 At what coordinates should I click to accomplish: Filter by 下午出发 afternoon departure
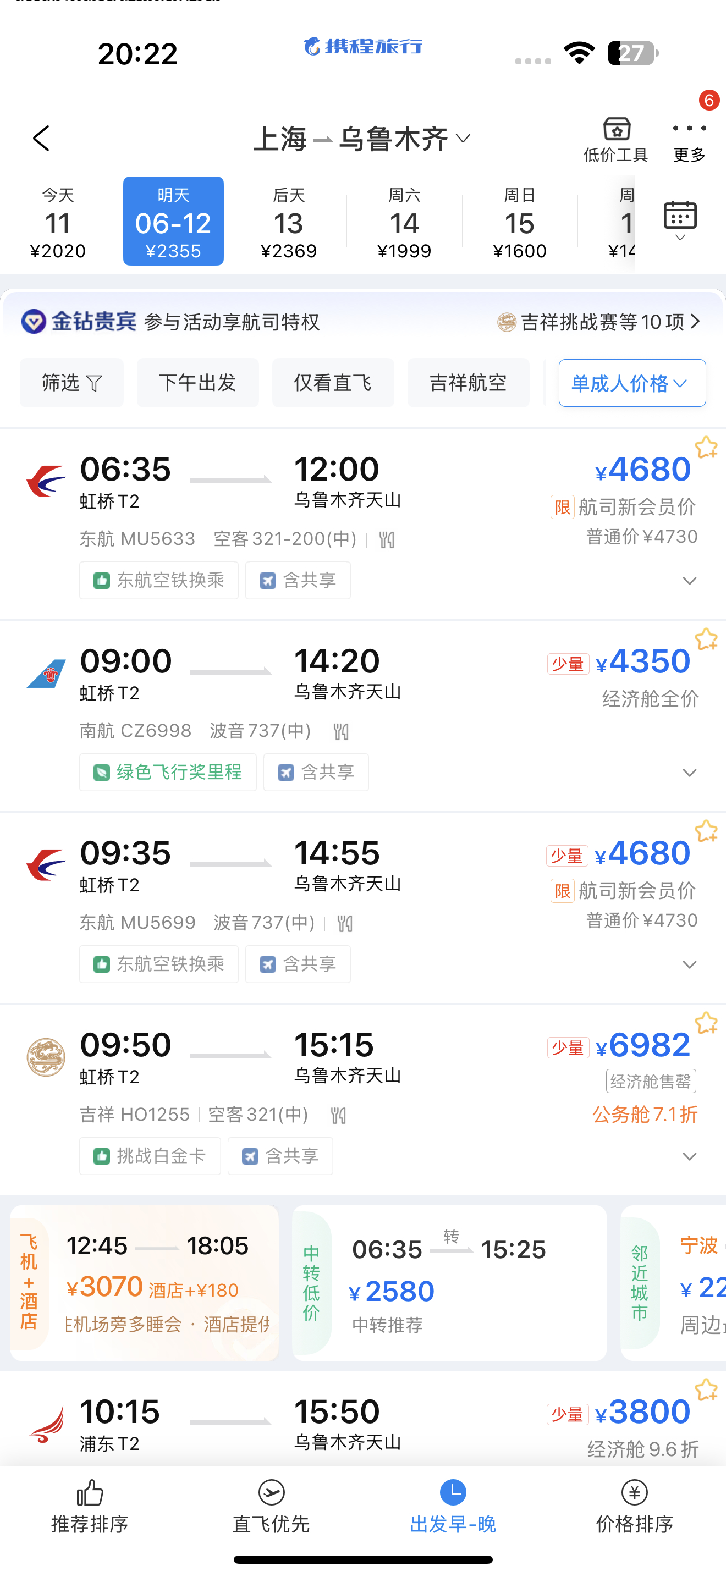[x=197, y=383]
